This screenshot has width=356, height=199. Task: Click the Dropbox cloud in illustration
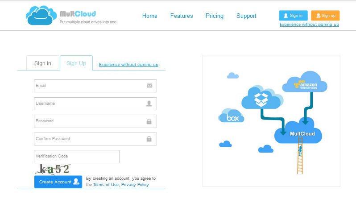pos(262,98)
